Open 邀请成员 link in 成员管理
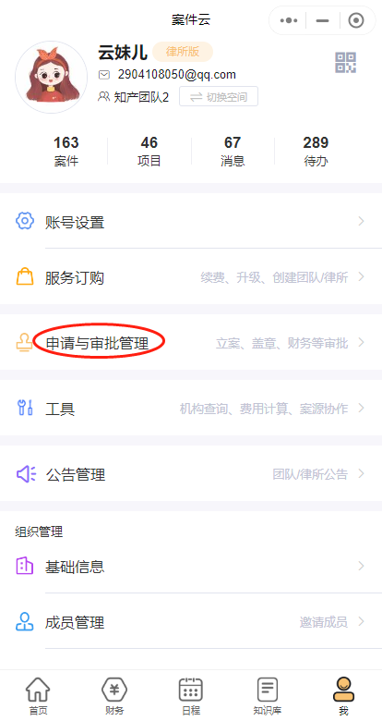This screenshot has height=721, width=382. [x=324, y=622]
